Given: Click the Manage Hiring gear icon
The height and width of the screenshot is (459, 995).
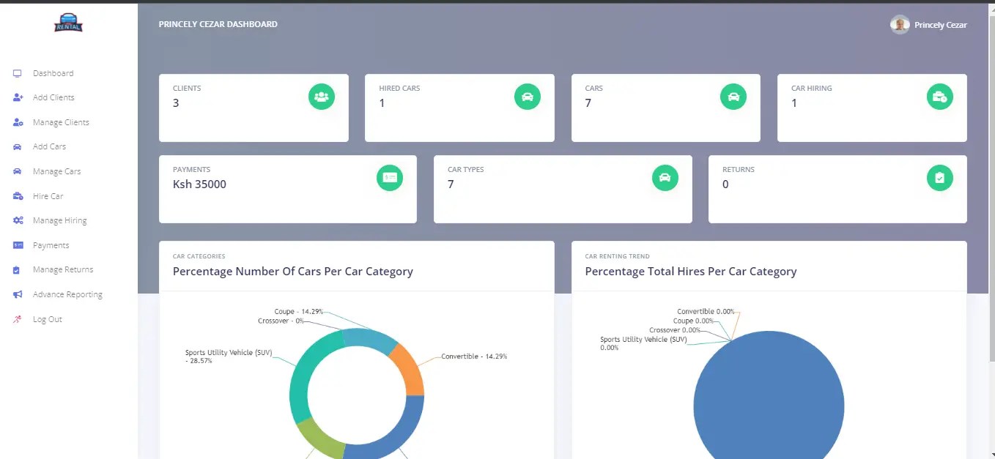Looking at the screenshot, I should click(16, 220).
